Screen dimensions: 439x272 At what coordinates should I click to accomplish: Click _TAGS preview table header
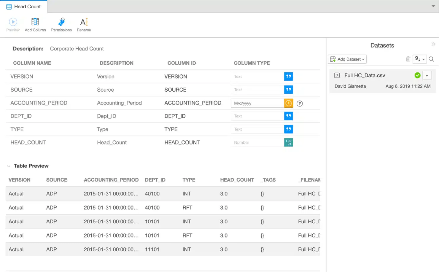click(268, 180)
